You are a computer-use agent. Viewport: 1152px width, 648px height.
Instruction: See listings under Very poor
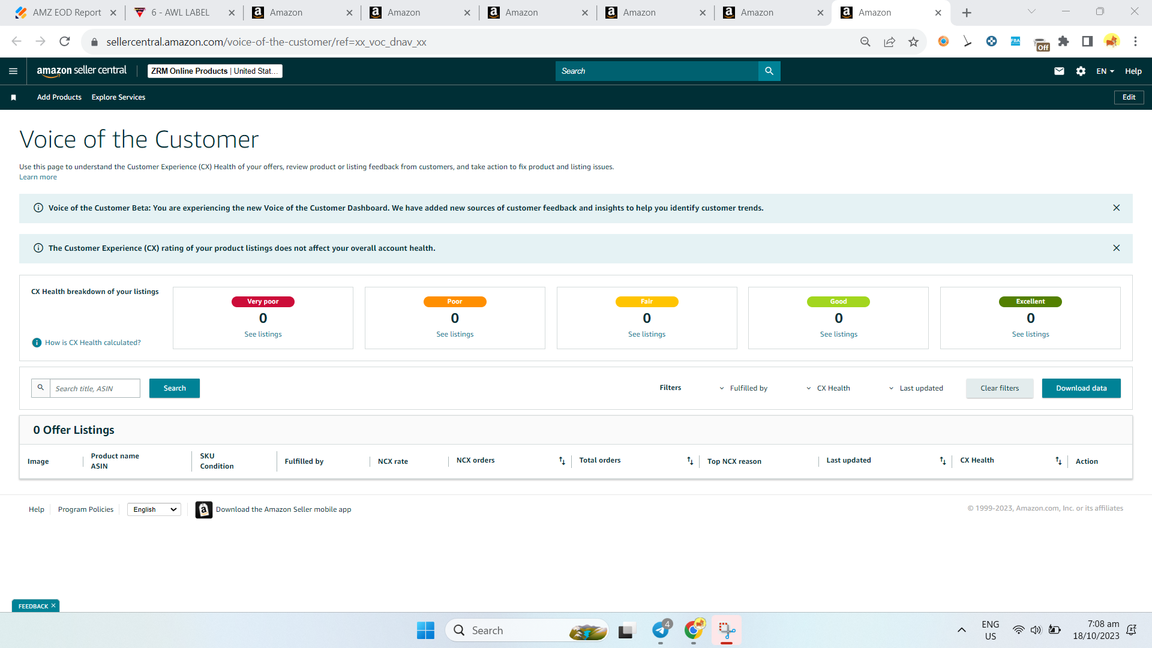(x=263, y=334)
